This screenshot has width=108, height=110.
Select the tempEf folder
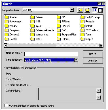(x=87, y=39)
